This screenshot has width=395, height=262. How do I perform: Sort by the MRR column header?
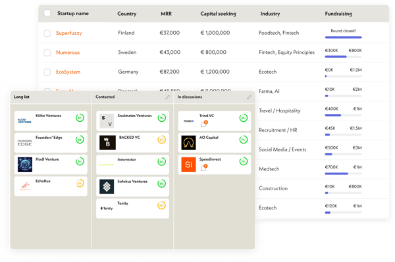click(166, 14)
